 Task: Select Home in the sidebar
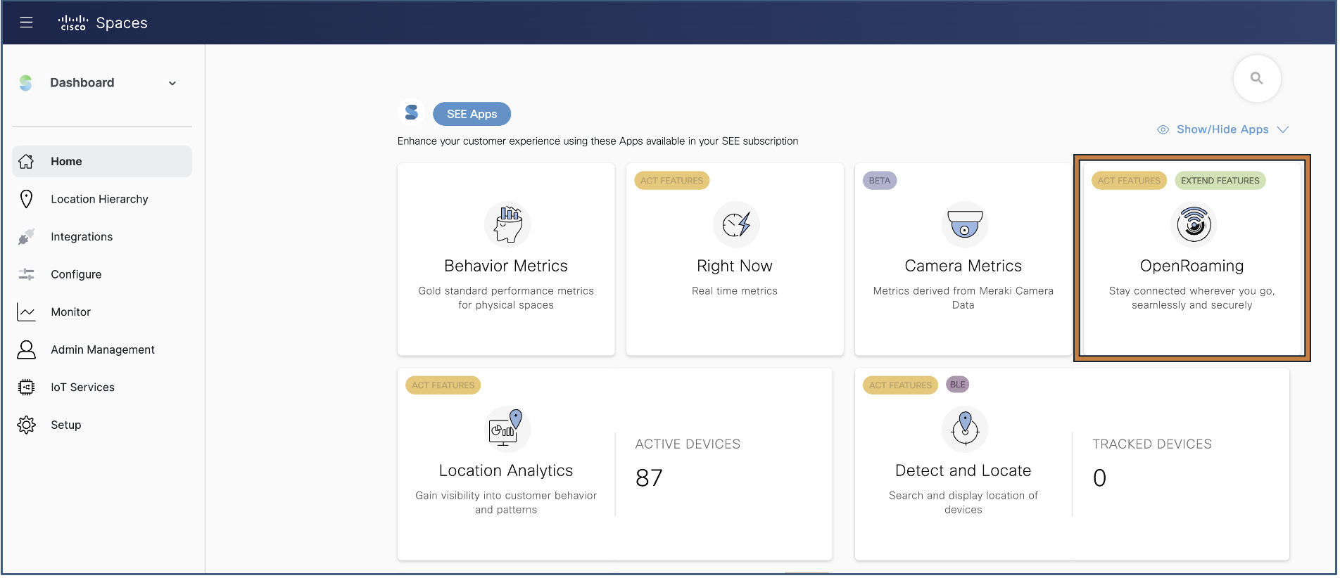(66, 161)
